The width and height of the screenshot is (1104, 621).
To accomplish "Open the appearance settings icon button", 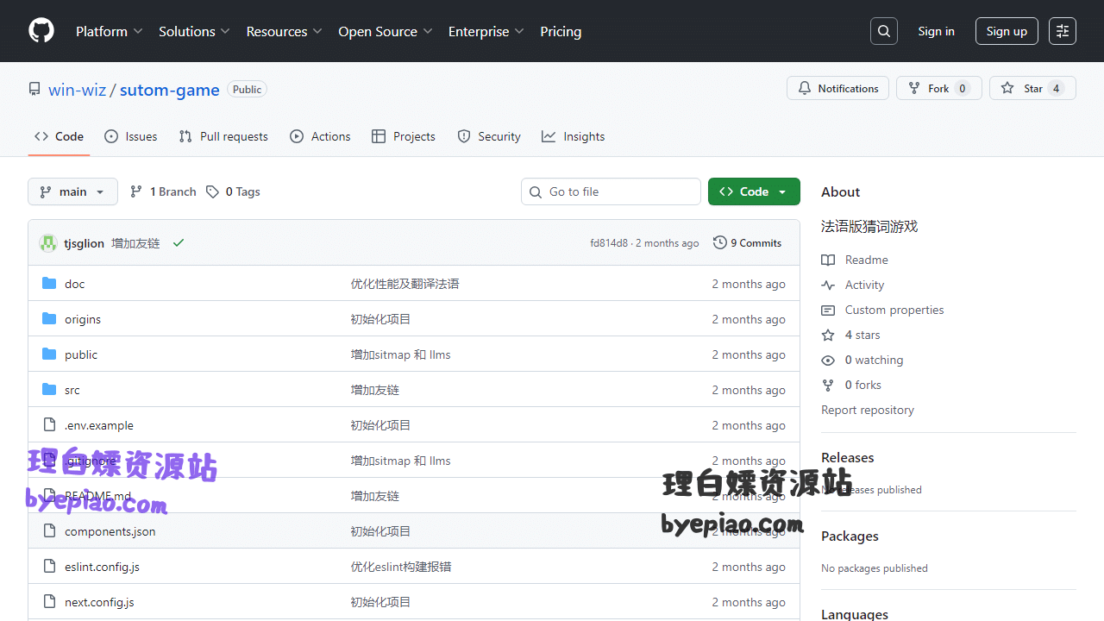I will click(x=1063, y=31).
